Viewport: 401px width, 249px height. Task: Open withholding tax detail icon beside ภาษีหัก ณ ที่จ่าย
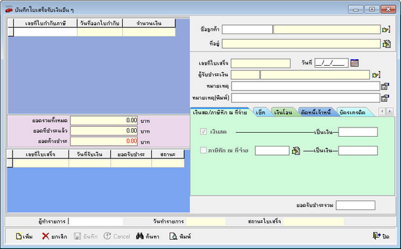coord(296,151)
